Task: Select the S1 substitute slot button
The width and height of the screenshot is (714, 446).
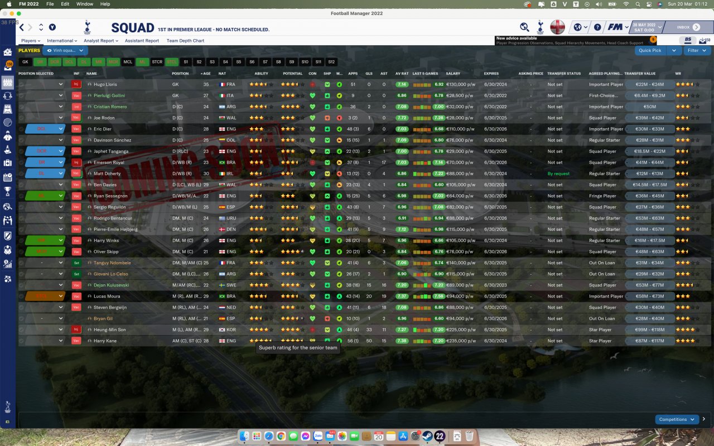Action: pos(186,62)
